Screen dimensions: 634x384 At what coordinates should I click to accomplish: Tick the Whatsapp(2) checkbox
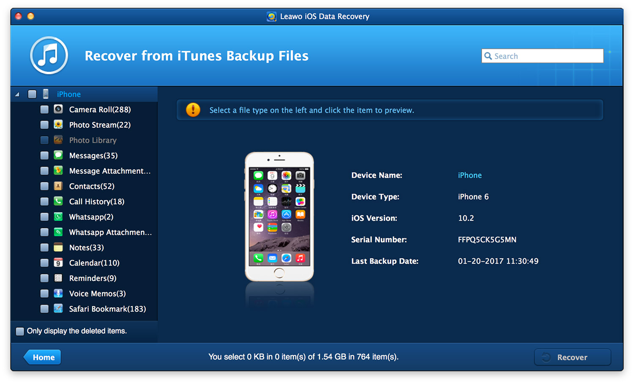[44, 217]
